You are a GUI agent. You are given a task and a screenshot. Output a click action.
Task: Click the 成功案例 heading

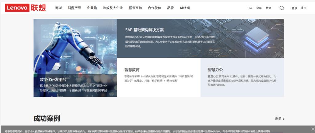pyautogui.click(x=47, y=118)
